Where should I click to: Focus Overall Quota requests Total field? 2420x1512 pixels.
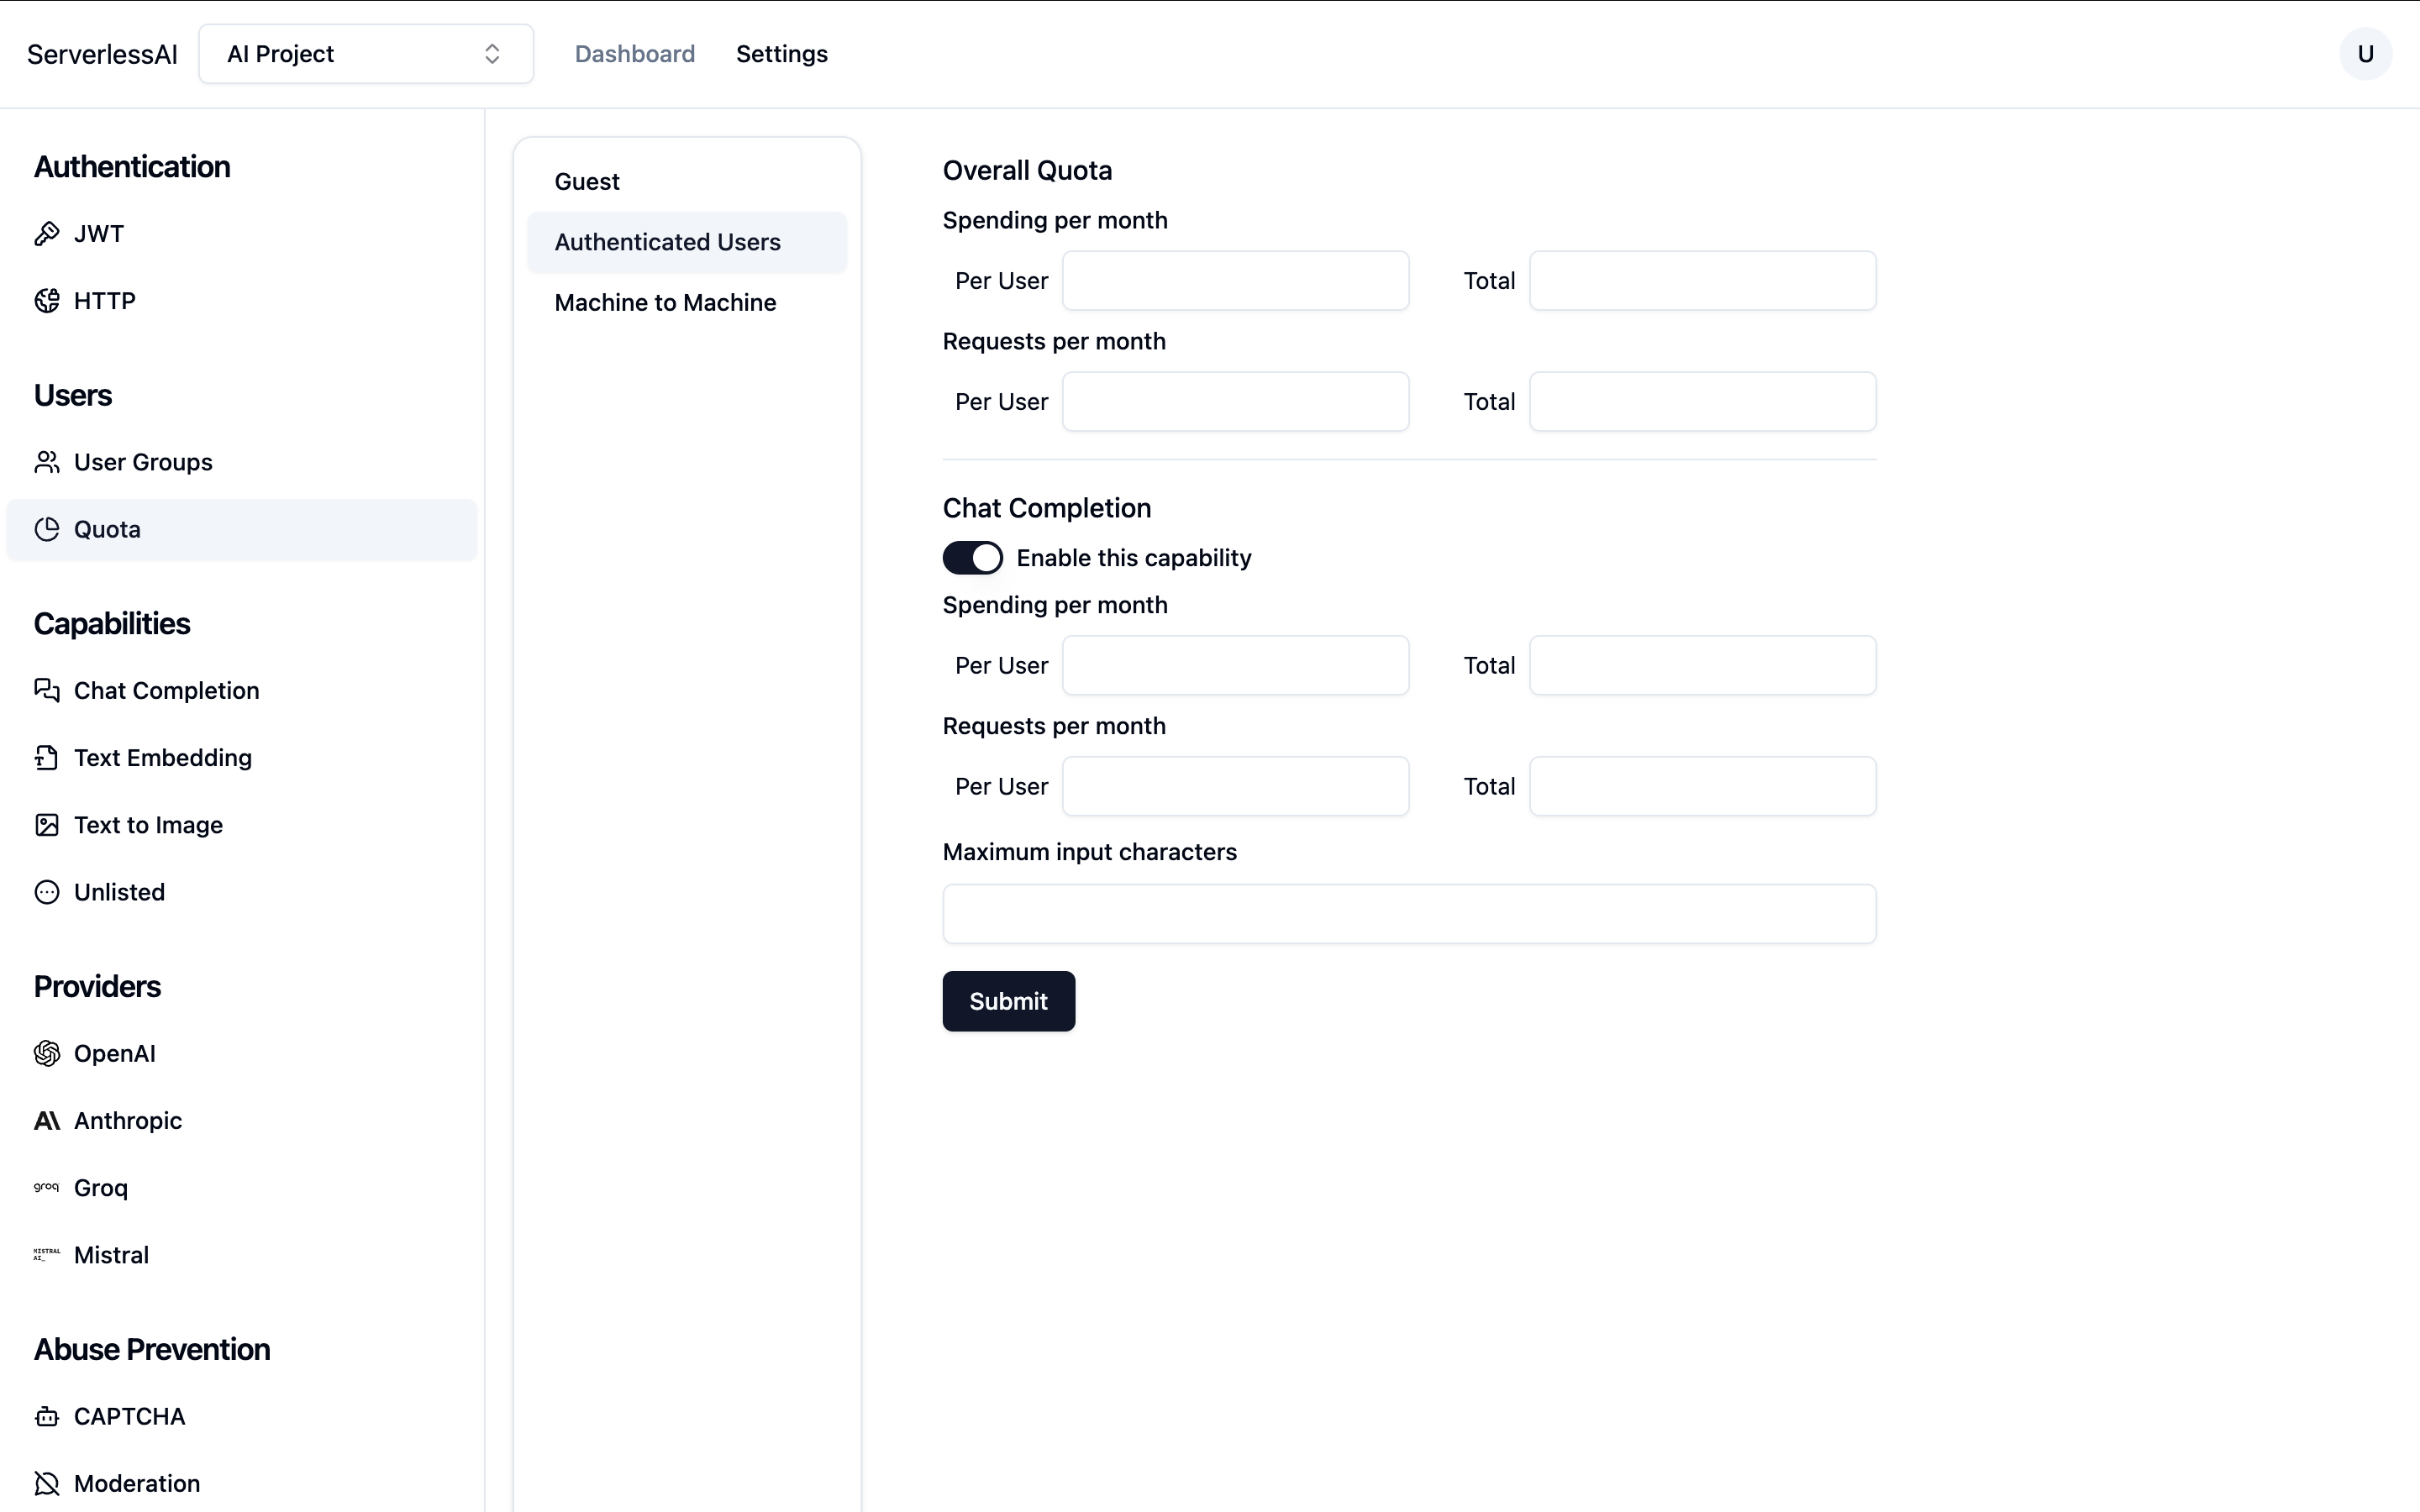tap(1702, 402)
